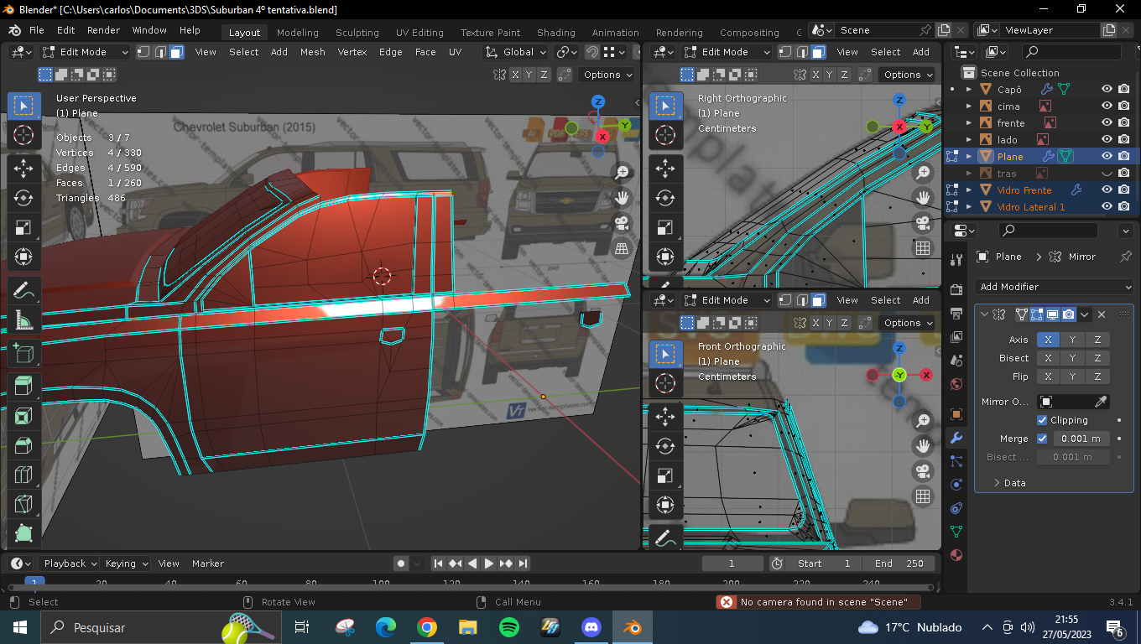Toggle camera view in User Perspective viewport
Screen dimensions: 1141x644
coord(622,223)
